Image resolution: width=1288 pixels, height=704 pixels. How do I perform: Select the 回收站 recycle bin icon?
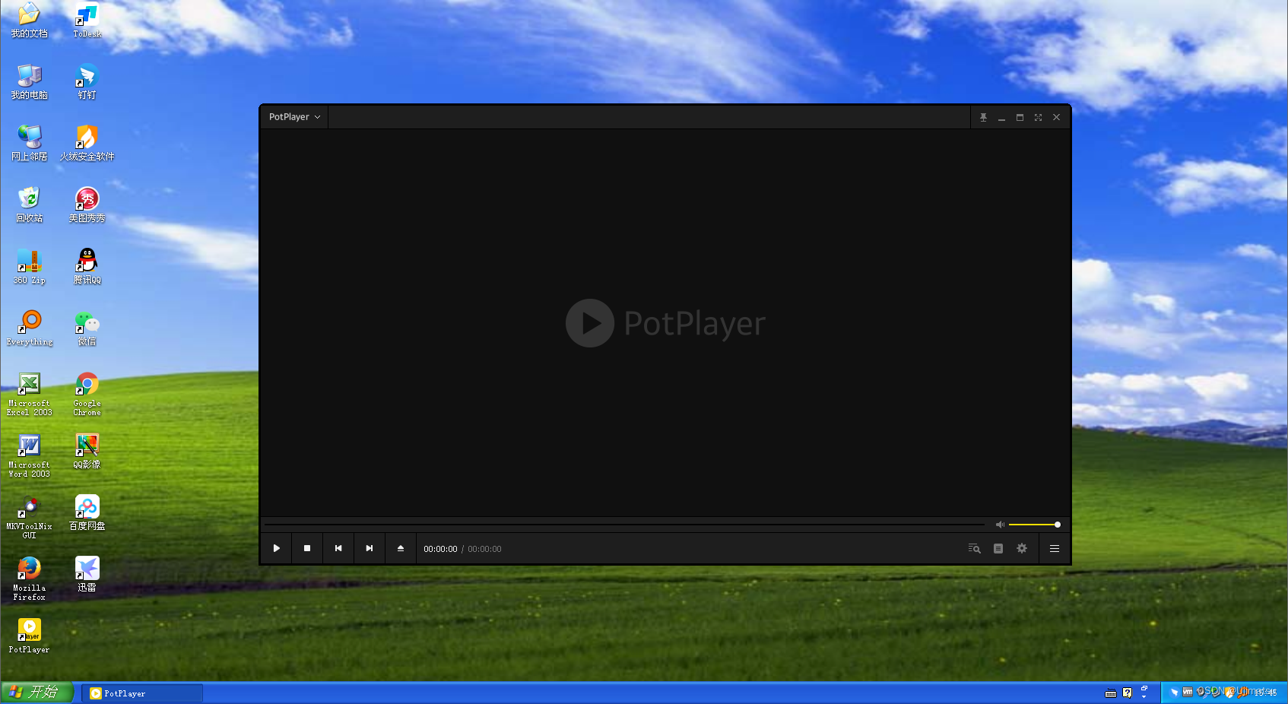coord(29,205)
